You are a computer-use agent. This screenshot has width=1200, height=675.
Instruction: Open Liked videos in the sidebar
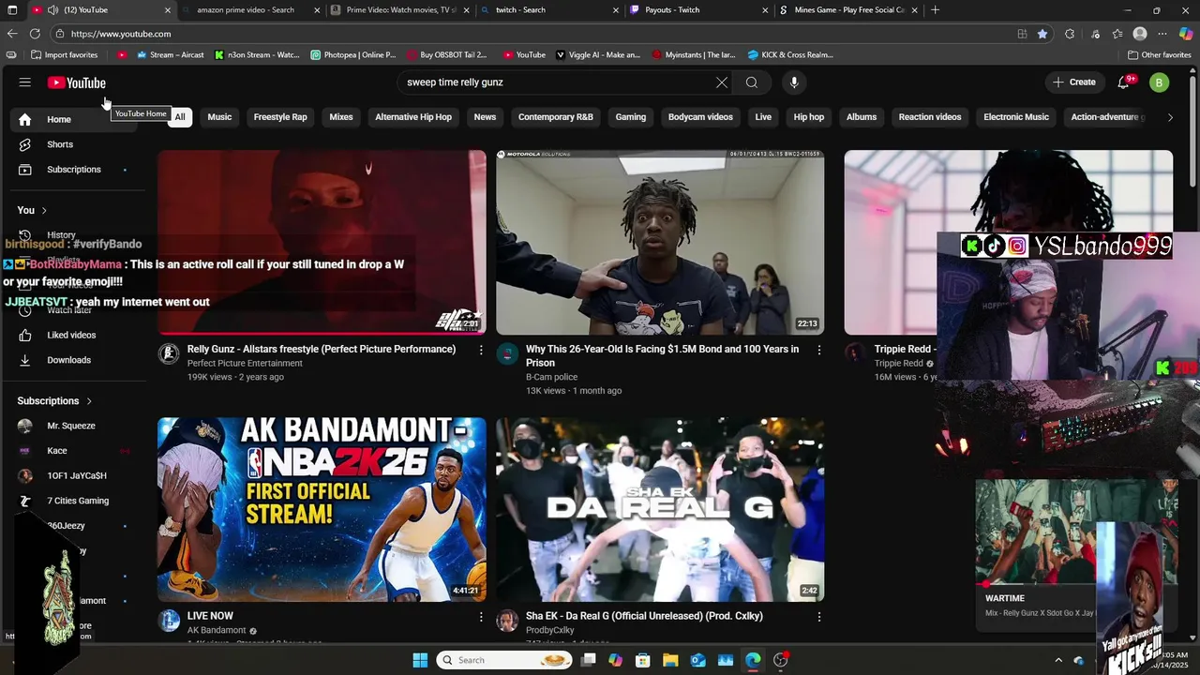point(73,335)
